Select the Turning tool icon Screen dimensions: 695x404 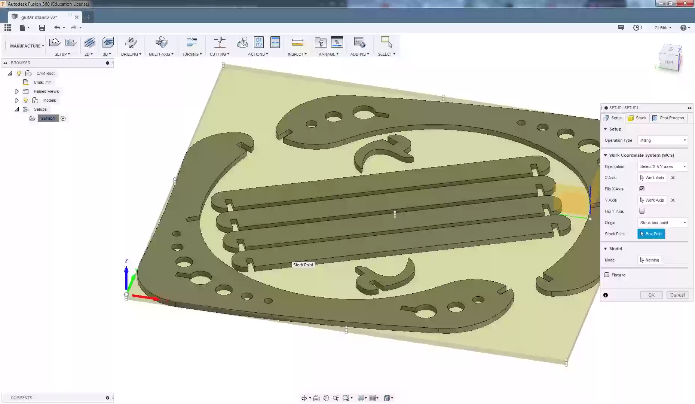click(x=192, y=43)
